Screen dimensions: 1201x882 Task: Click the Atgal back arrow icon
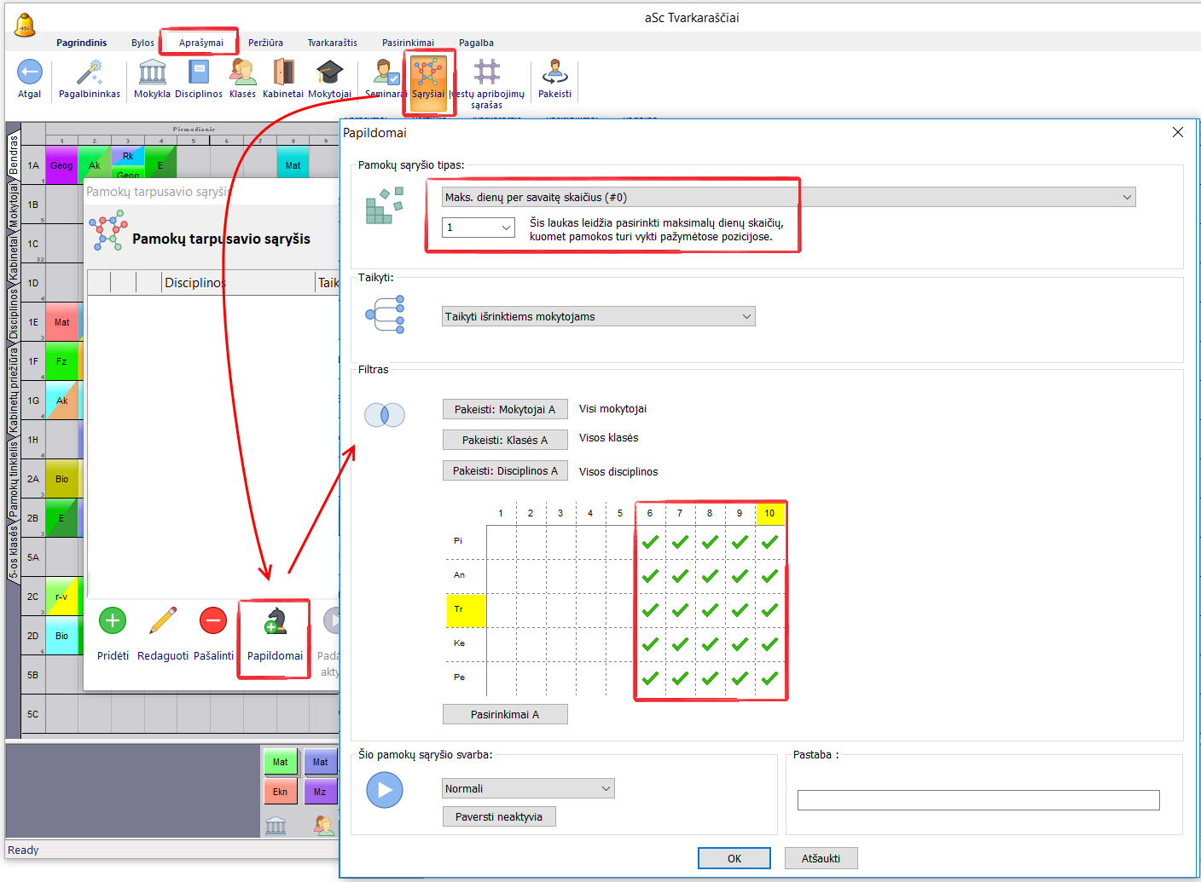[x=30, y=72]
